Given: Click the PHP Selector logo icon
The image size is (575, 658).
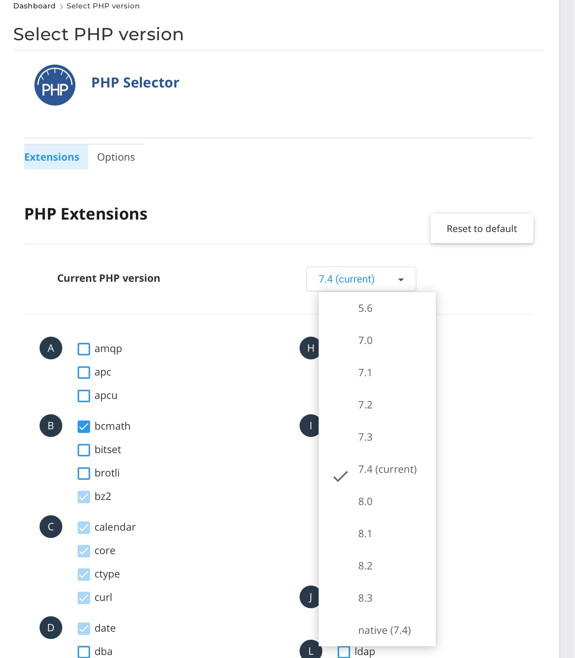Looking at the screenshot, I should (55, 85).
